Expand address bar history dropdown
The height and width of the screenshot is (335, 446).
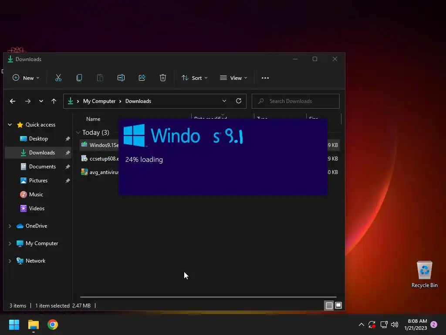[x=224, y=101]
